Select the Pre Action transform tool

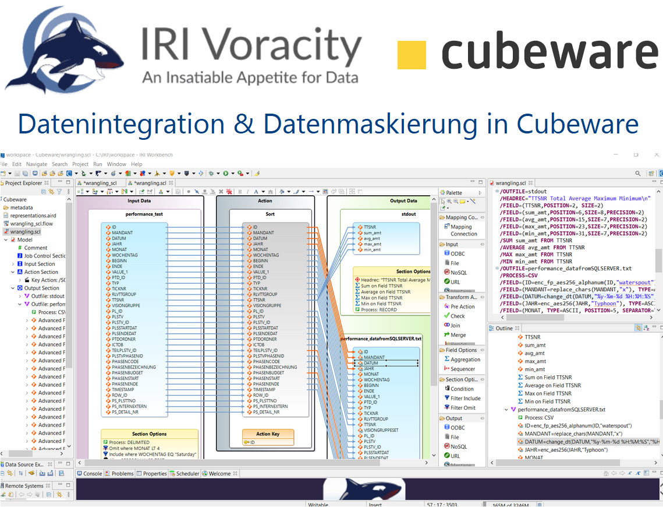point(459,307)
